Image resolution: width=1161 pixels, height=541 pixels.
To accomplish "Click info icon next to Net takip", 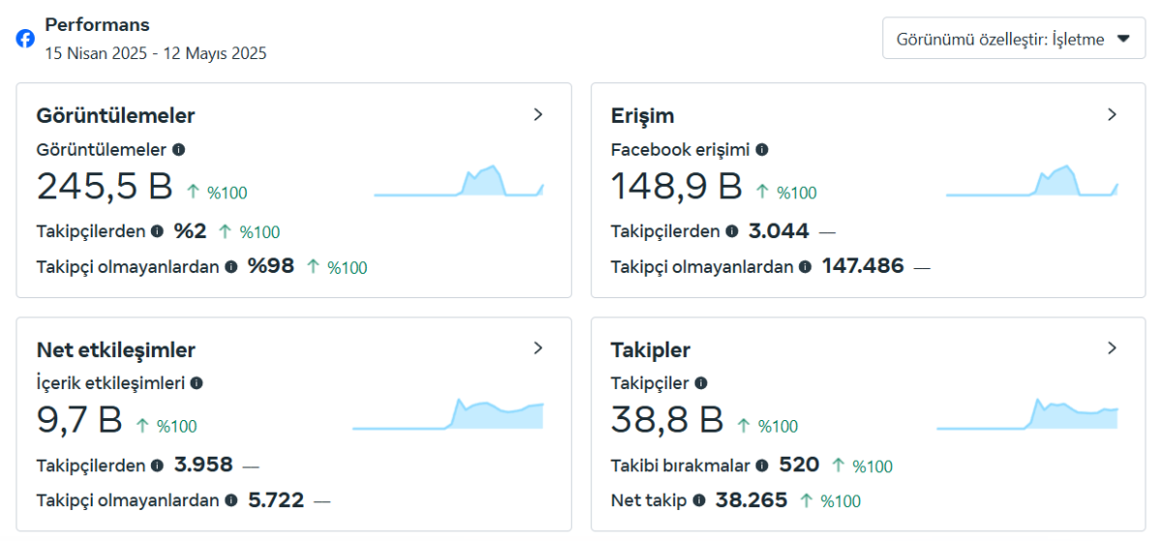I will pyautogui.click(x=699, y=501).
